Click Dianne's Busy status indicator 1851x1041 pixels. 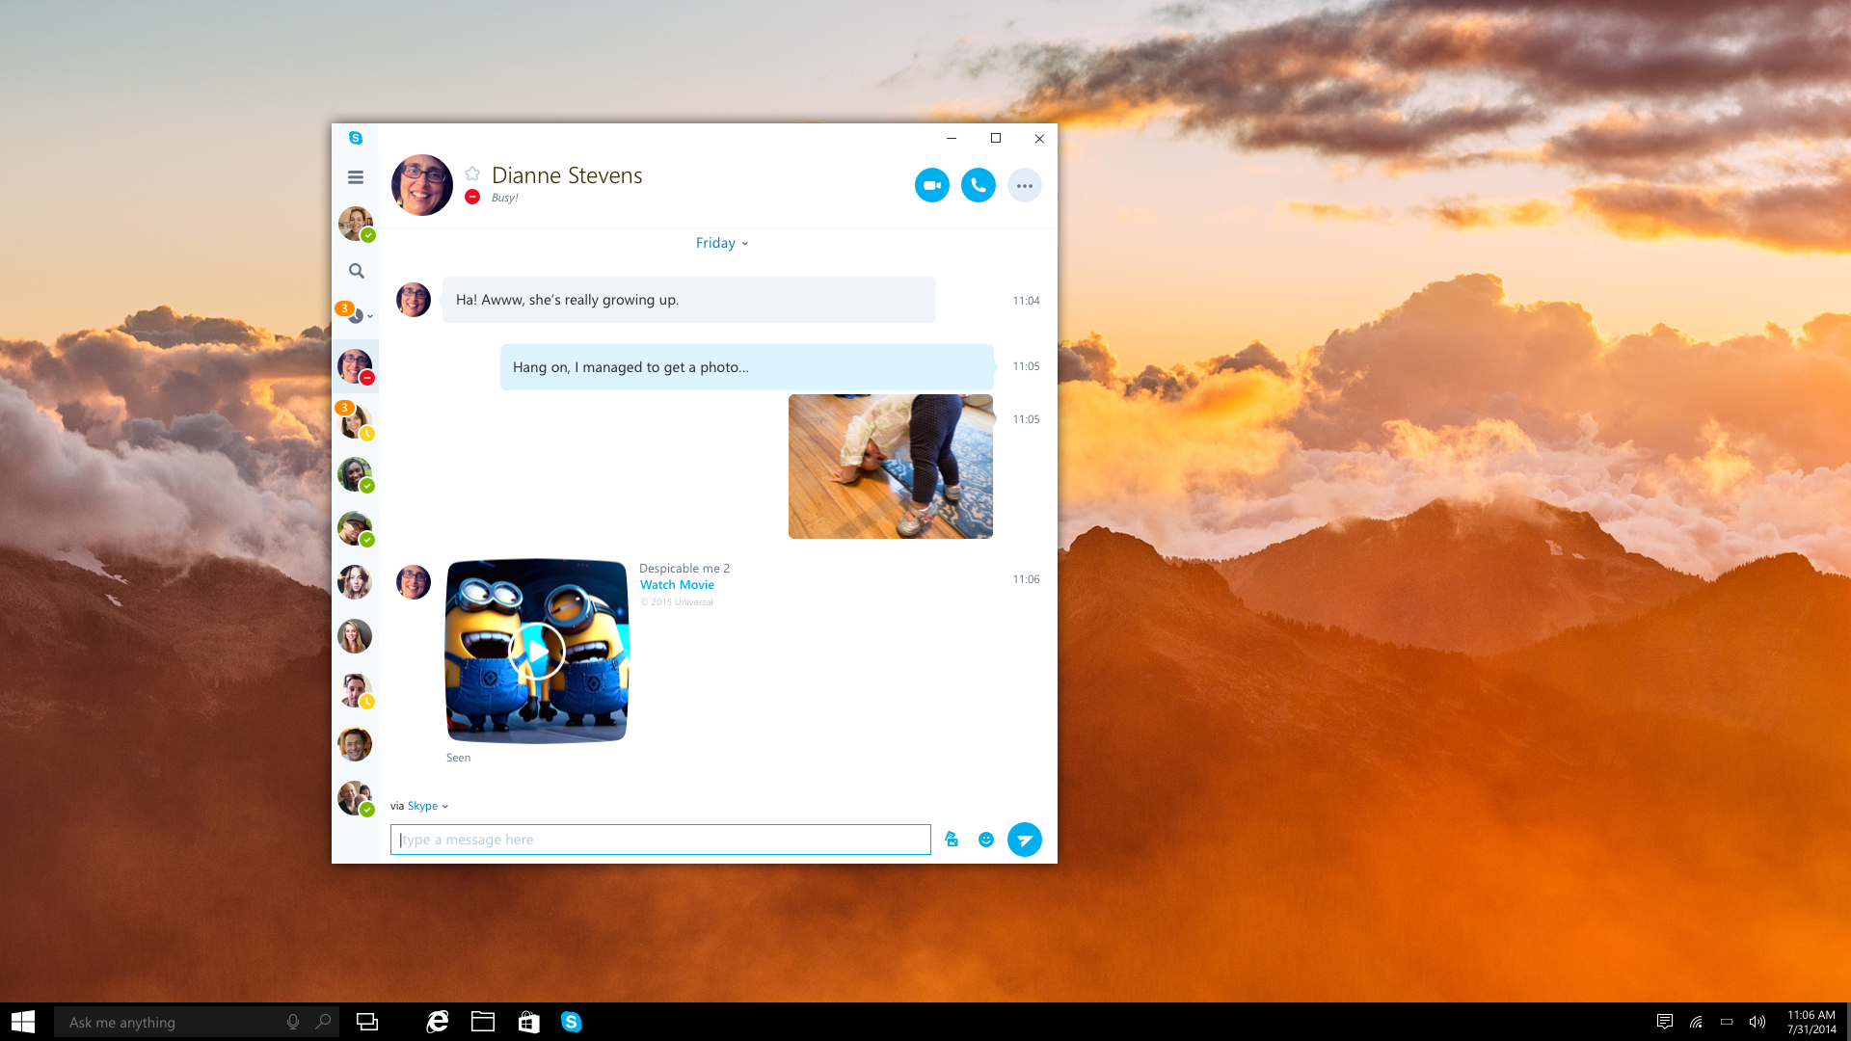[x=472, y=197]
